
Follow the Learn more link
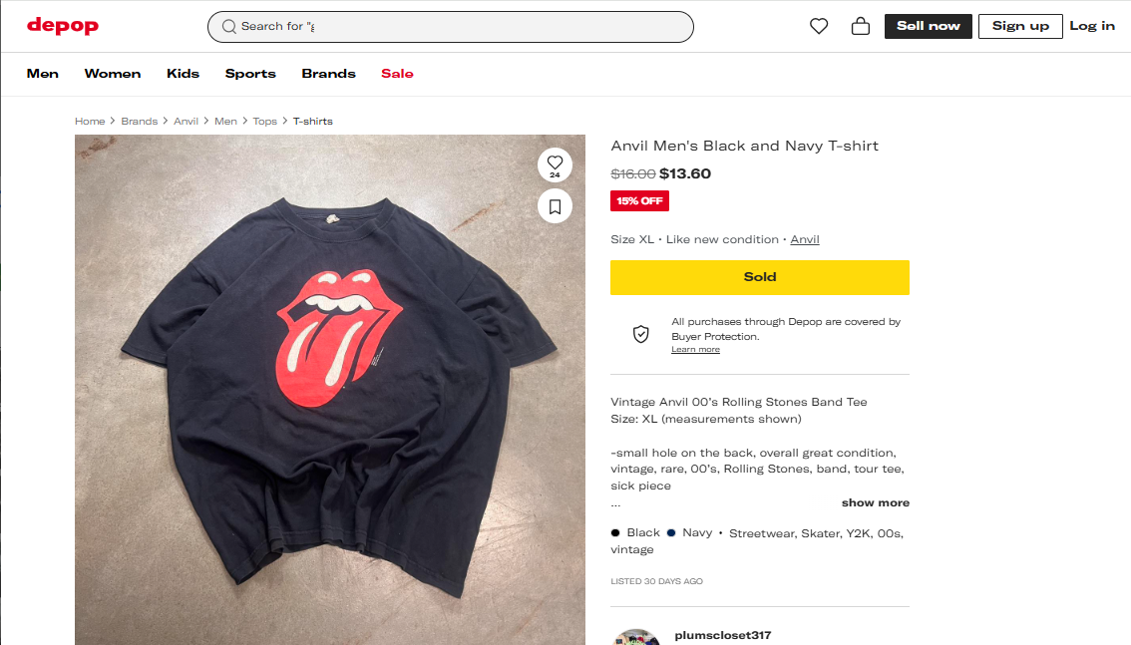pos(695,350)
